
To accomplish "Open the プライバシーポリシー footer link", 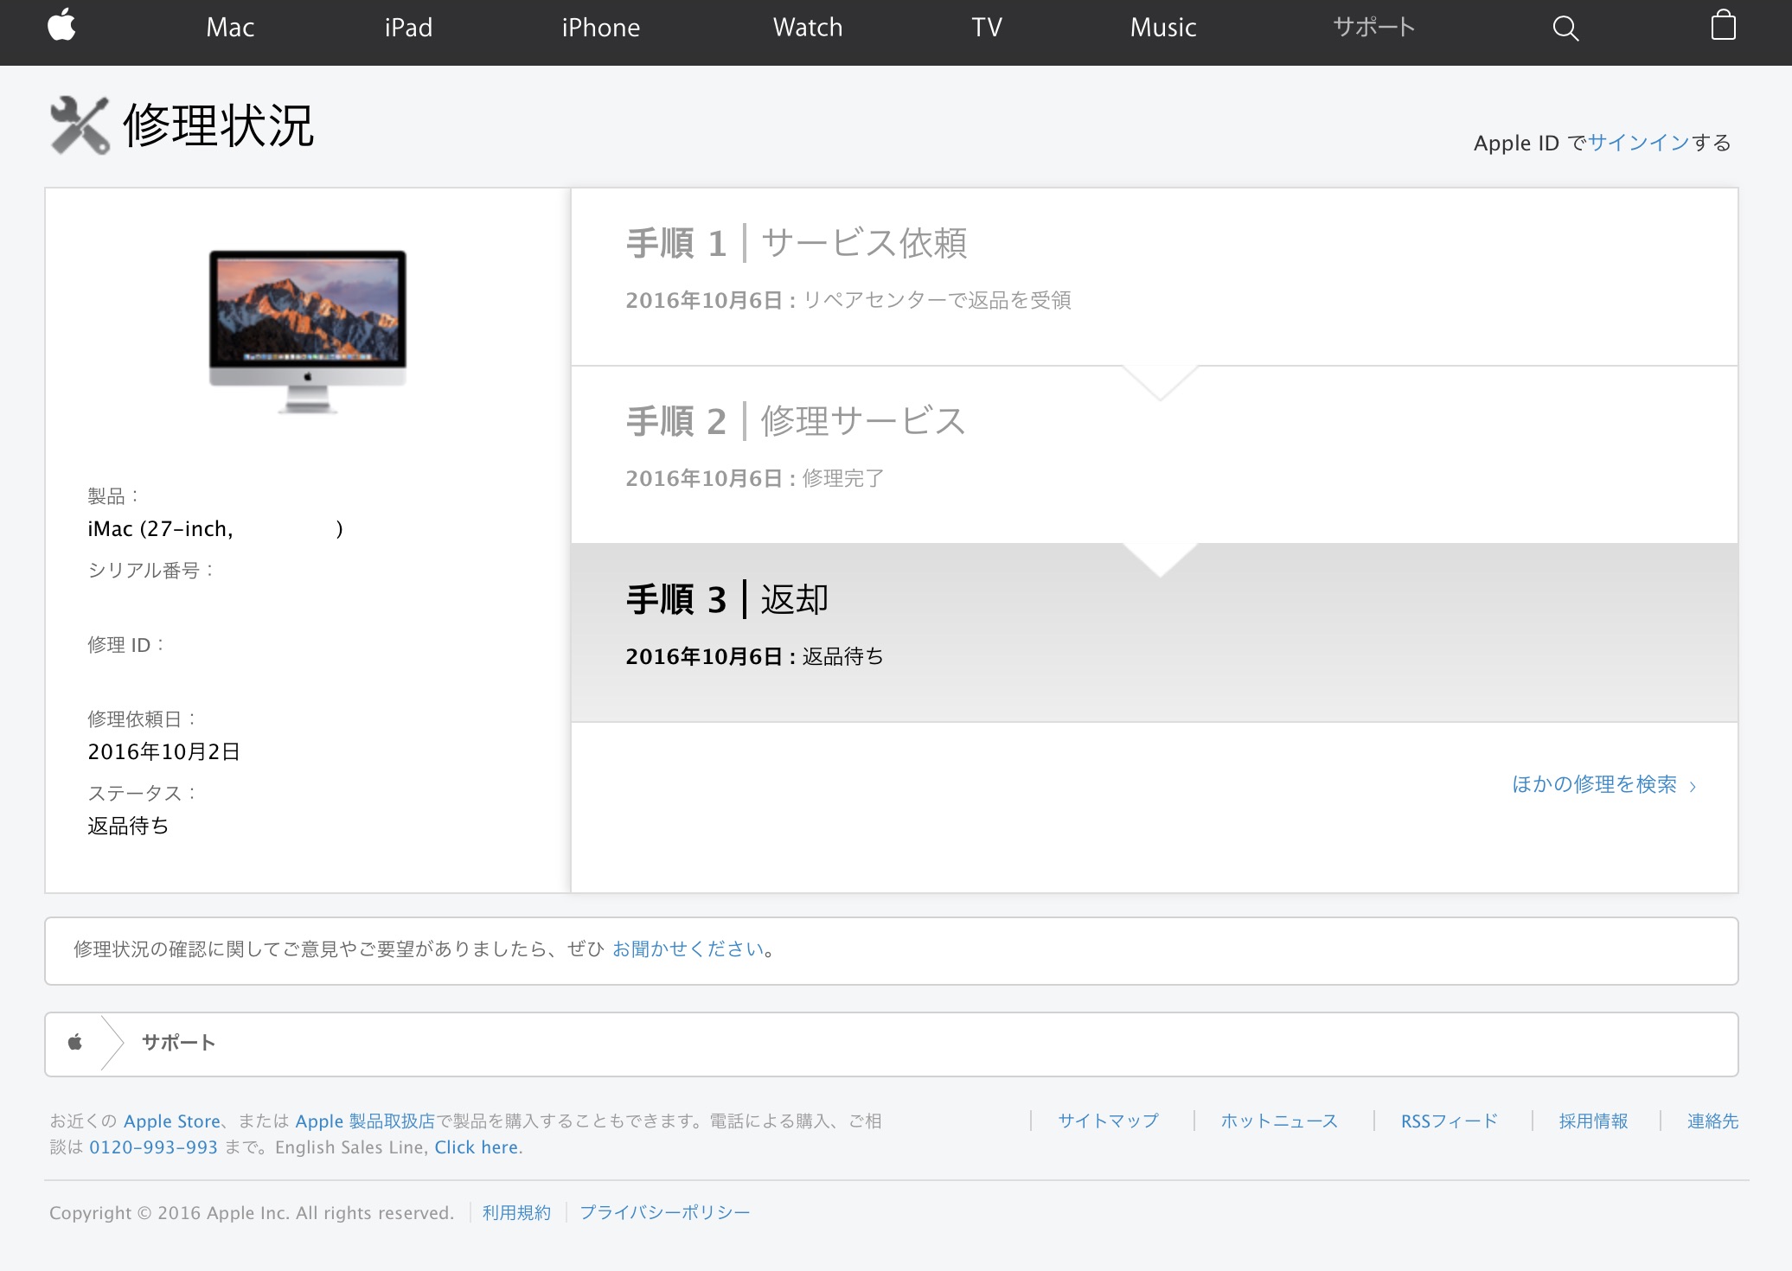I will [664, 1212].
